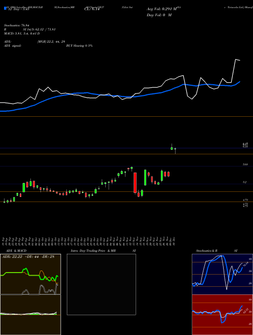Click the '62.12' value label in RSI chart
253x335 pixels.
pos(245,311)
